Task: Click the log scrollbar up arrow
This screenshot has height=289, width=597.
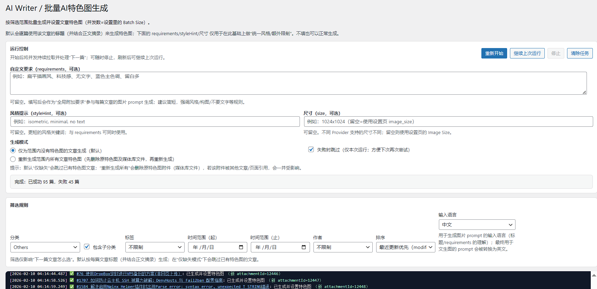Action: pos(594,275)
